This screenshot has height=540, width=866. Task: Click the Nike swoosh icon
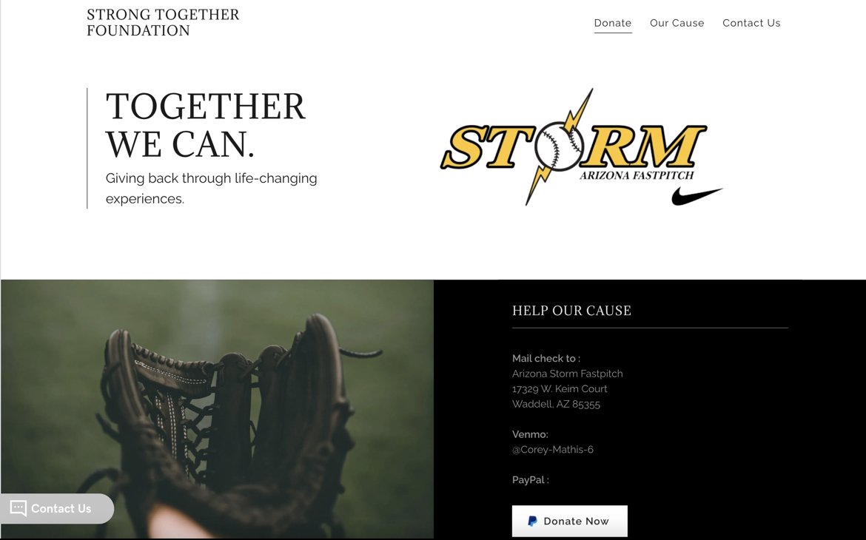point(697,196)
